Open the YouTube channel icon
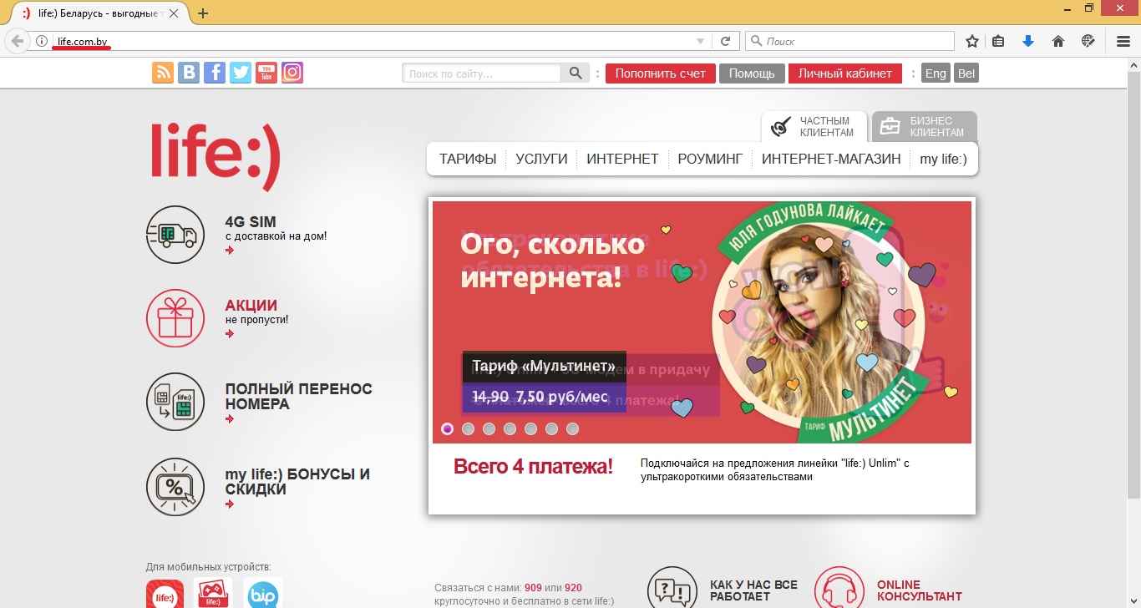 (266, 73)
